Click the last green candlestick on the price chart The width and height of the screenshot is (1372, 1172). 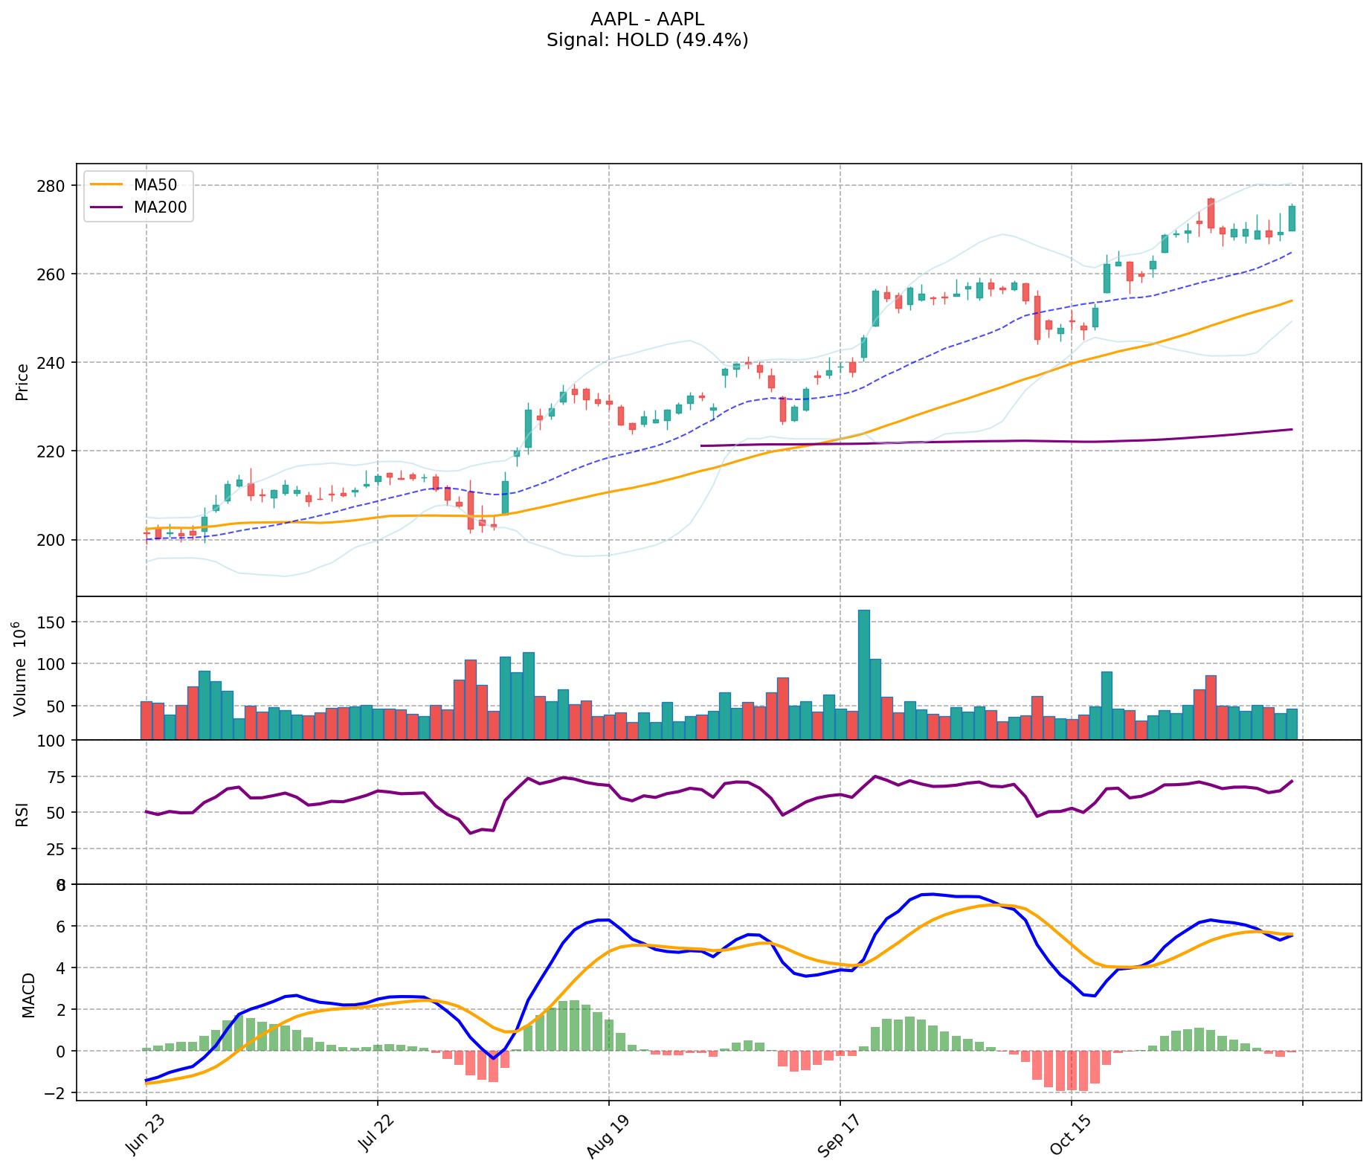click(1292, 218)
